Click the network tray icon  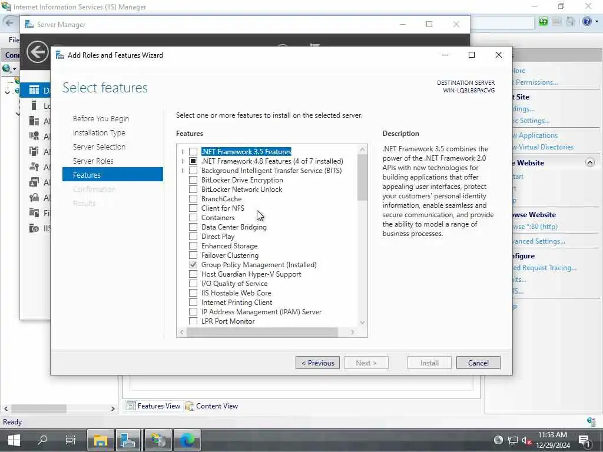pos(512,440)
